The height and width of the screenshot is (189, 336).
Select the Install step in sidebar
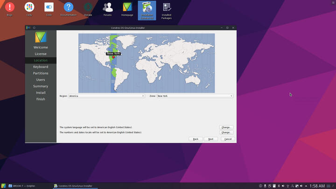tap(41, 92)
